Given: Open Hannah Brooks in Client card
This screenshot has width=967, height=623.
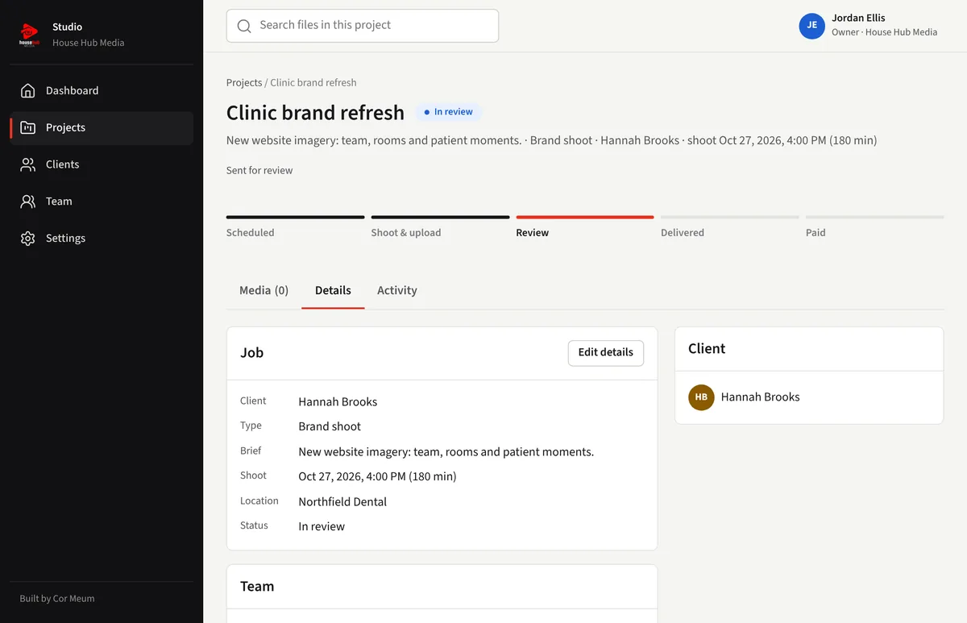Looking at the screenshot, I should pos(760,397).
